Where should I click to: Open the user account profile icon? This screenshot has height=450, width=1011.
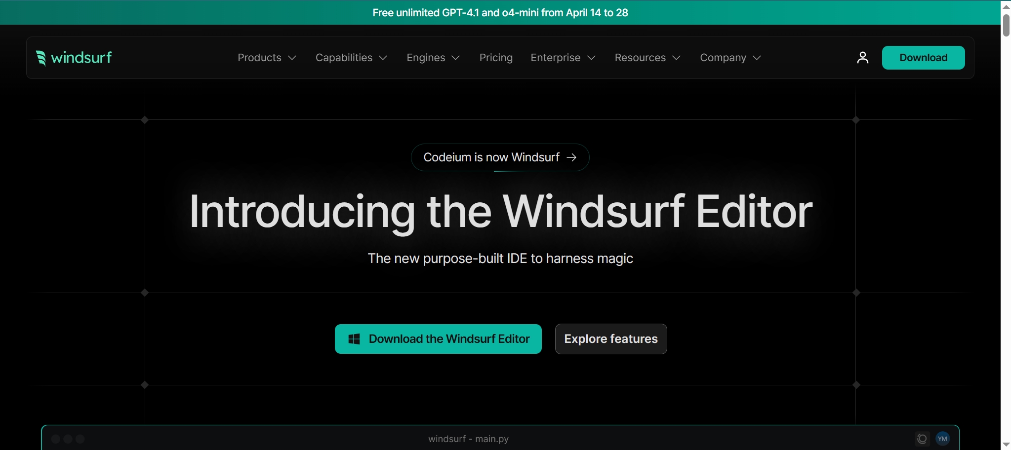tap(862, 58)
